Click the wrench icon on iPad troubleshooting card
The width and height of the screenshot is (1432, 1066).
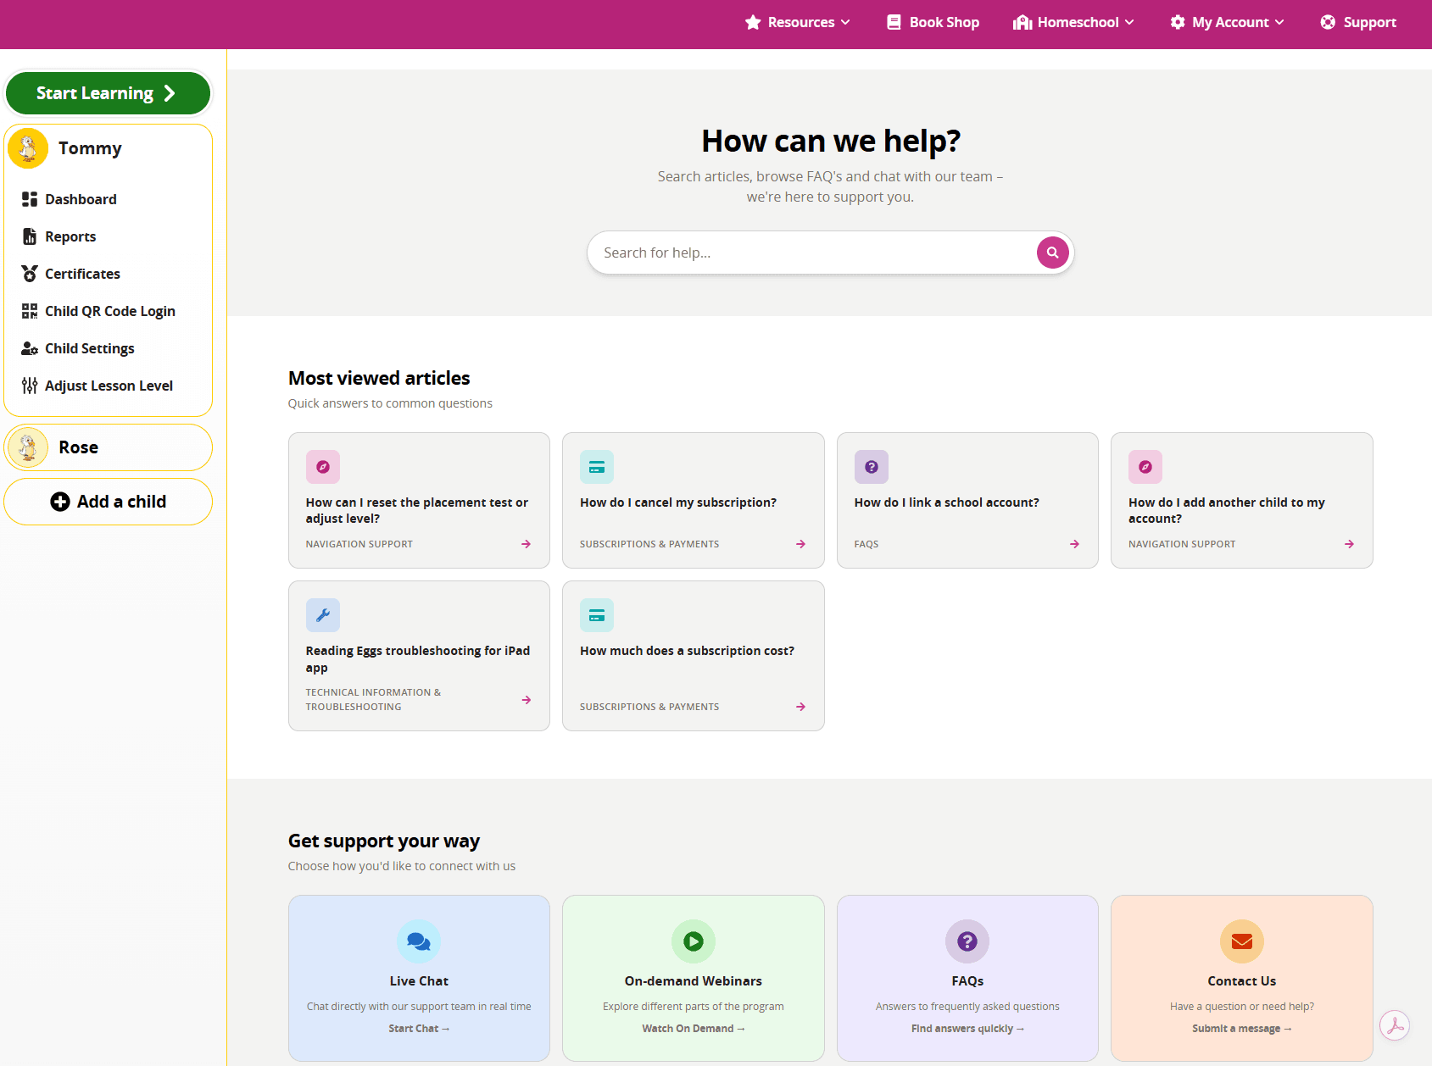(x=323, y=615)
